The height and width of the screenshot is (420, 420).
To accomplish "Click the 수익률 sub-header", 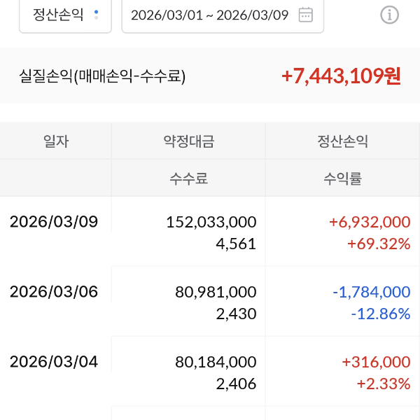I will coord(342,178).
